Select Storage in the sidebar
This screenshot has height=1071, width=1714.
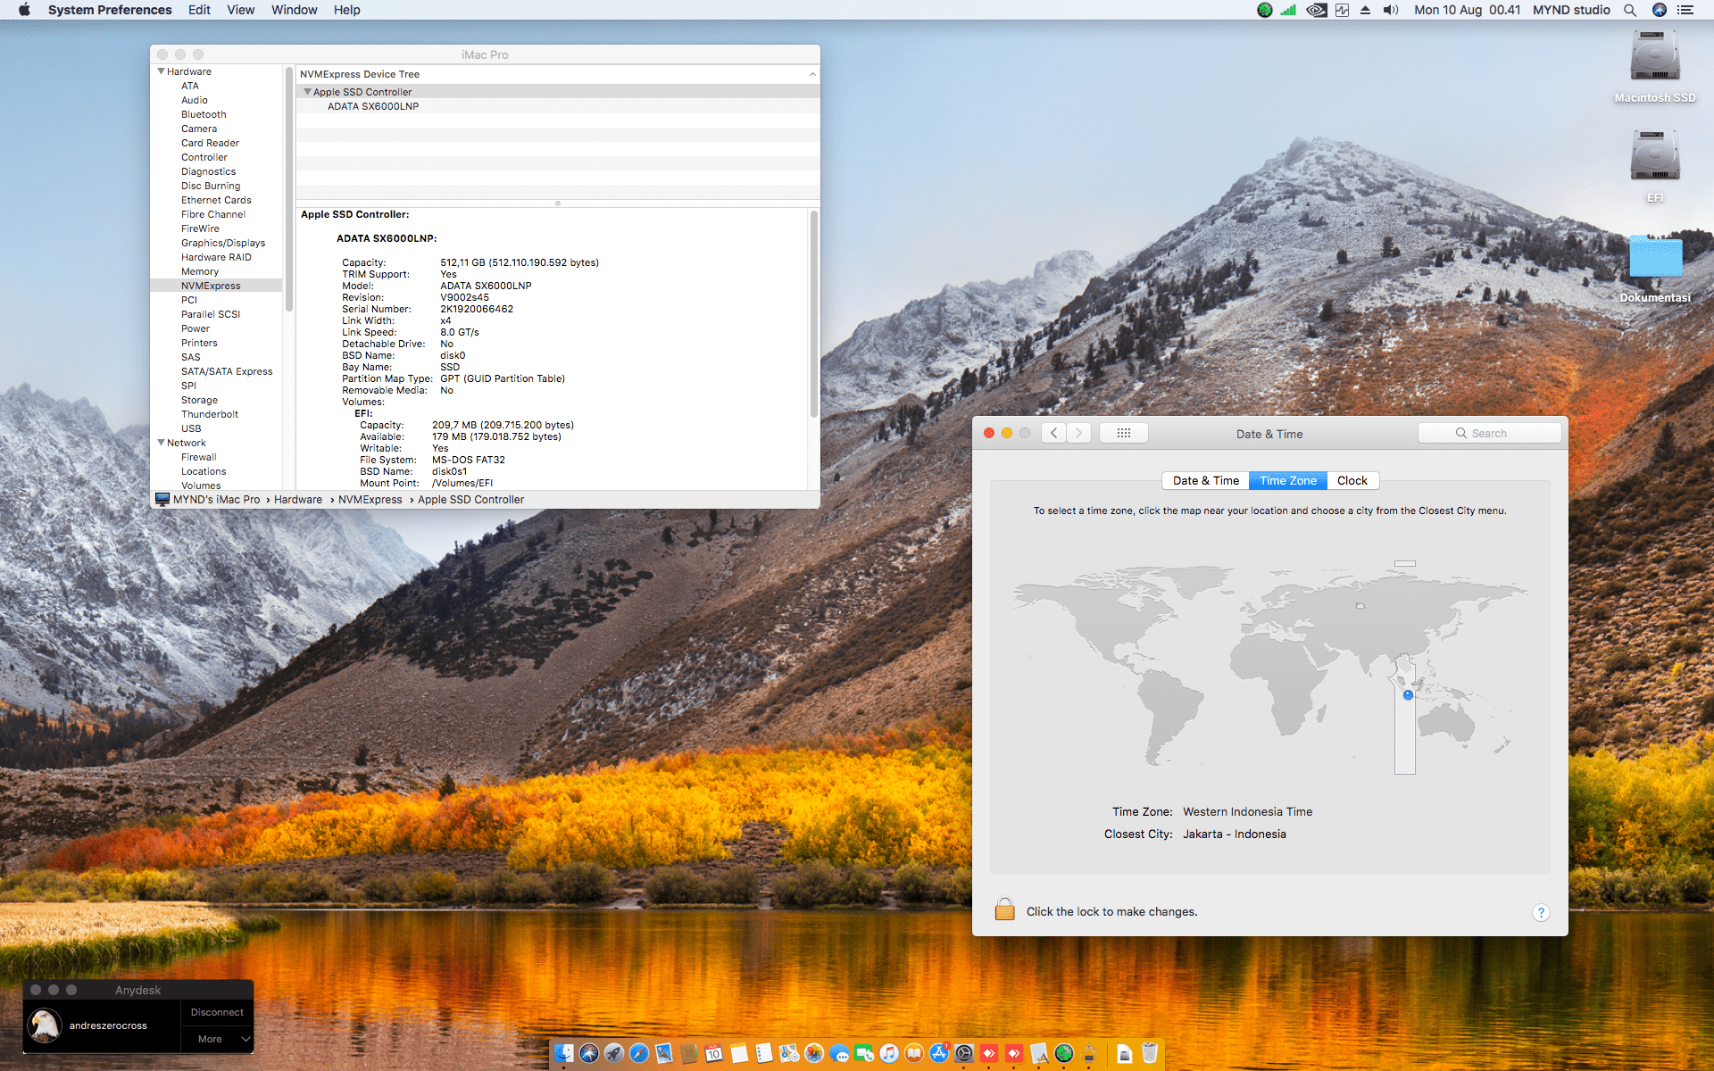tap(199, 400)
